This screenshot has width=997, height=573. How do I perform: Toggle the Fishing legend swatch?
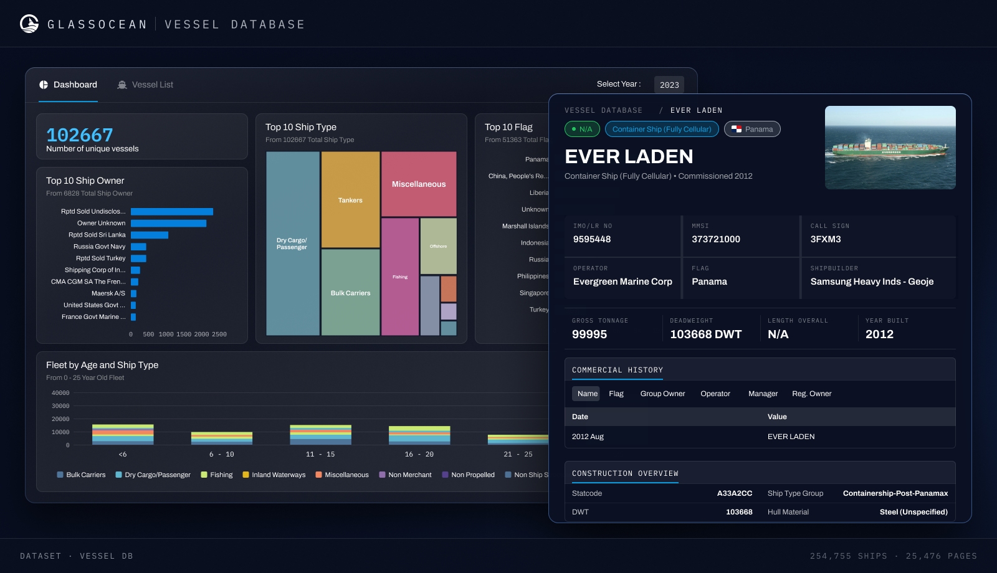click(x=204, y=475)
